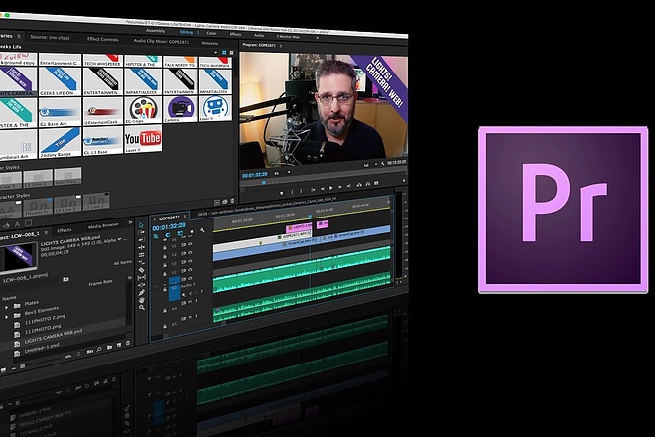
Task: Open the Metadata tab
Action: pyautogui.click(x=210, y=43)
